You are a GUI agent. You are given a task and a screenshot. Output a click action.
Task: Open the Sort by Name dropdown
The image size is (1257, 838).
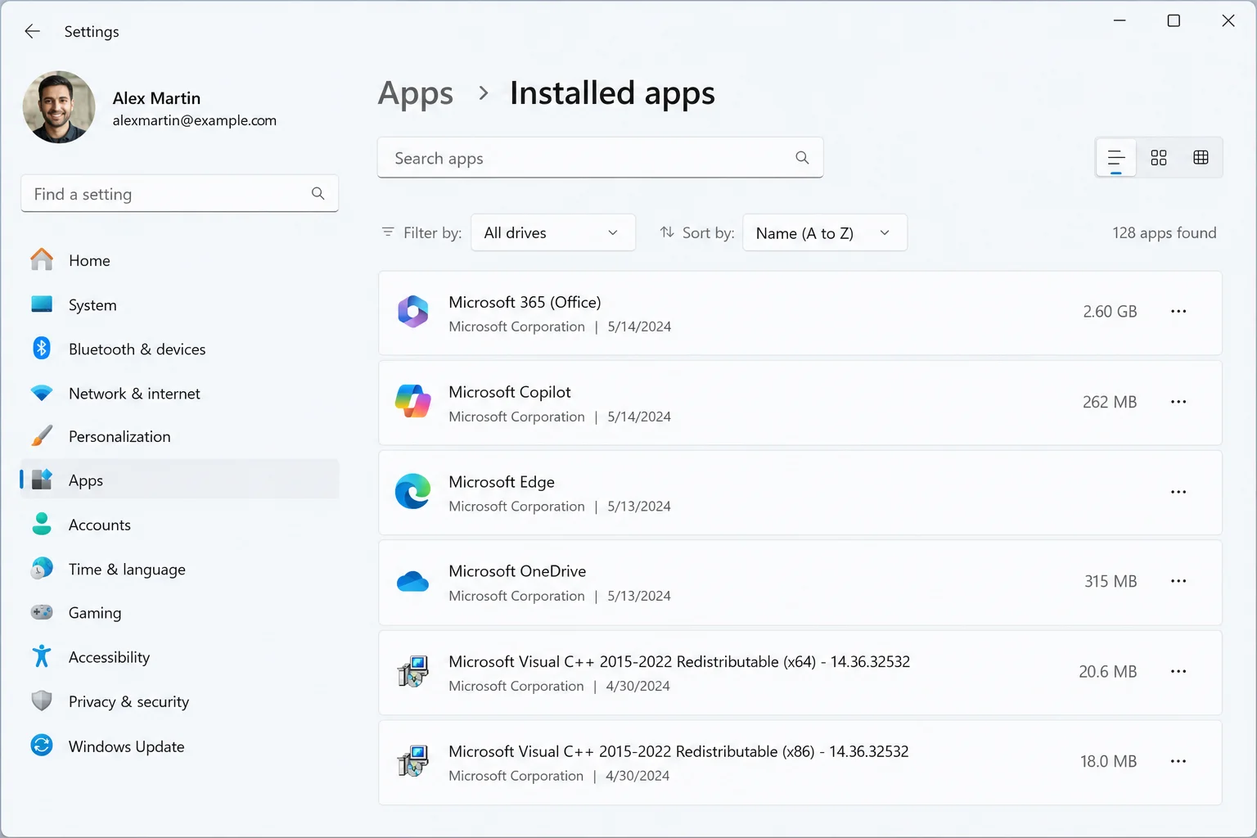(825, 232)
